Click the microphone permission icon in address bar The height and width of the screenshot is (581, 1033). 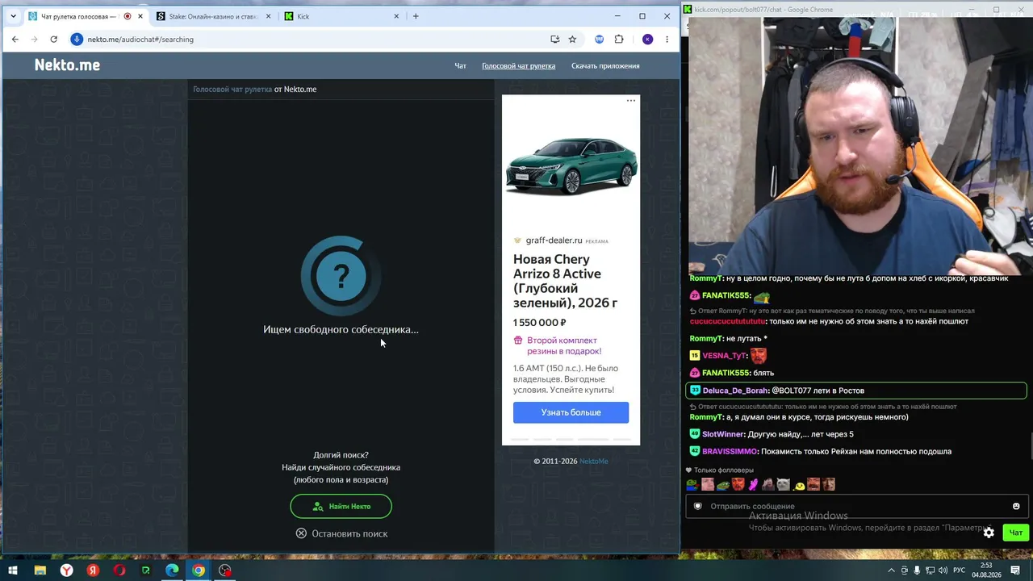(x=77, y=39)
